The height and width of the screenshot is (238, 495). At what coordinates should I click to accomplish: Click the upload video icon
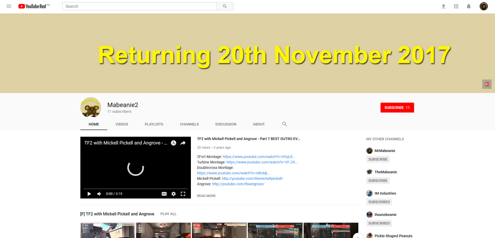click(x=443, y=6)
